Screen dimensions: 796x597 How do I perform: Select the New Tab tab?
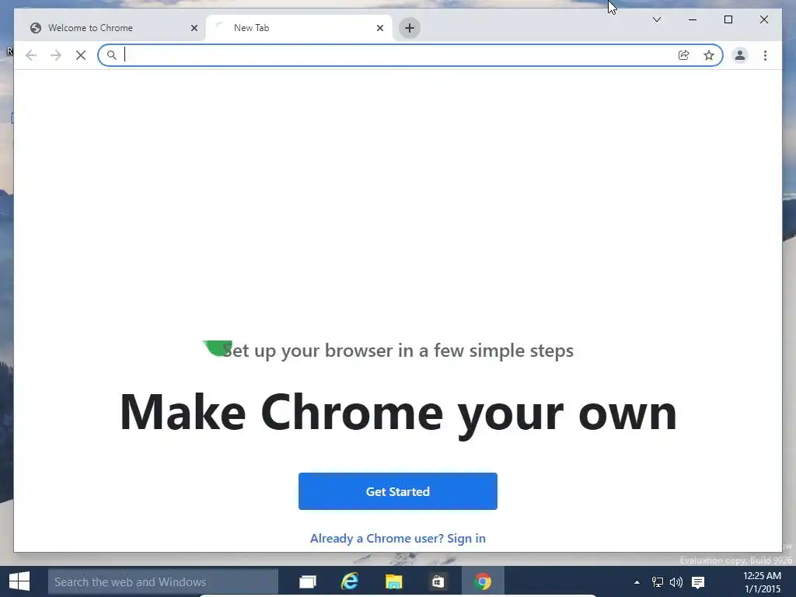coord(299,28)
